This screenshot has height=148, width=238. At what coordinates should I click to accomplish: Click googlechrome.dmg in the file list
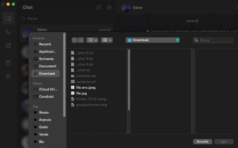click(92, 105)
